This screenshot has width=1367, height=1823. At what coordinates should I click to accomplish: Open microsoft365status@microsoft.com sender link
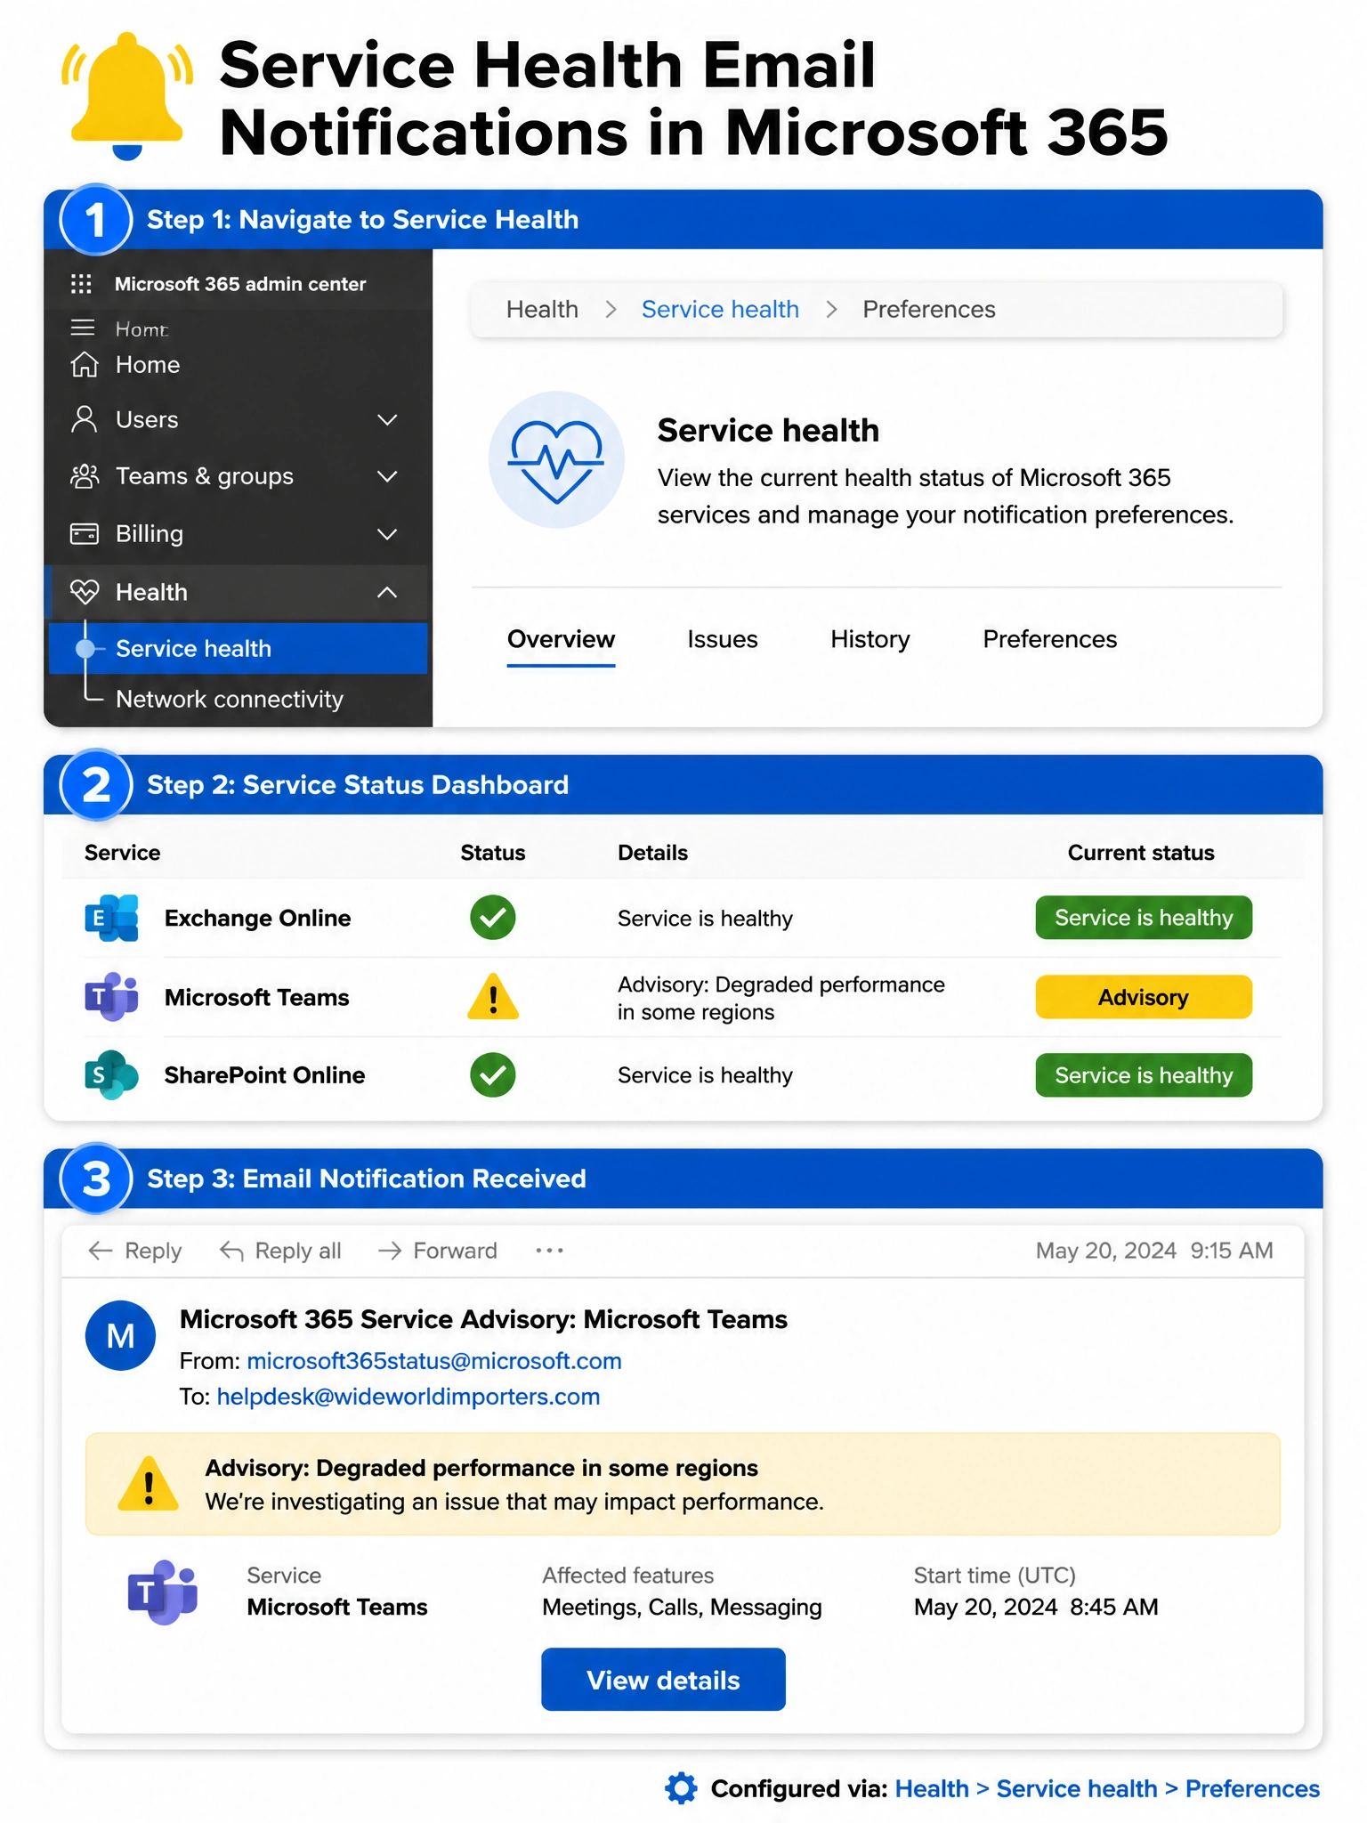point(434,1361)
